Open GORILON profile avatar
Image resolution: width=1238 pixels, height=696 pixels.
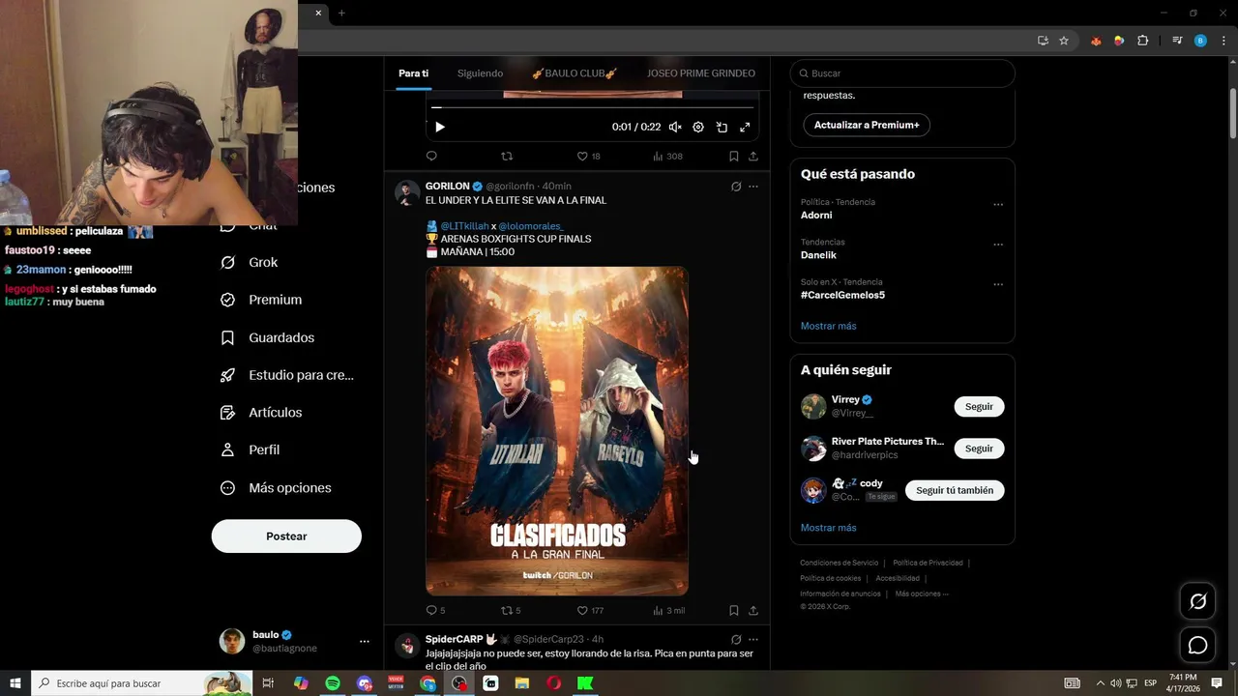pyautogui.click(x=407, y=192)
